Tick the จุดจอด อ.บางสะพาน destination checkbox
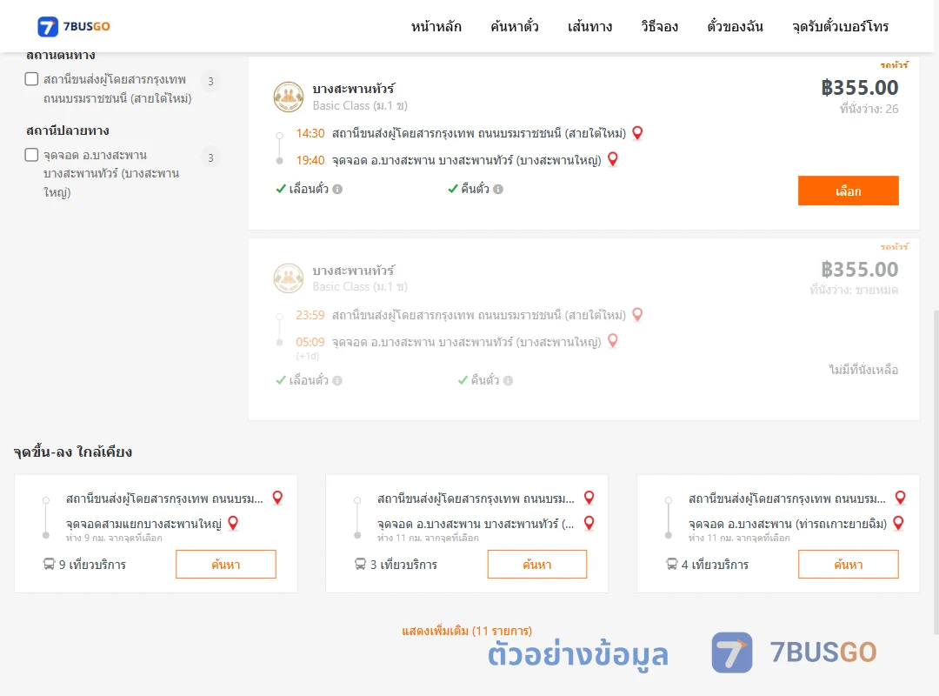 click(x=32, y=155)
